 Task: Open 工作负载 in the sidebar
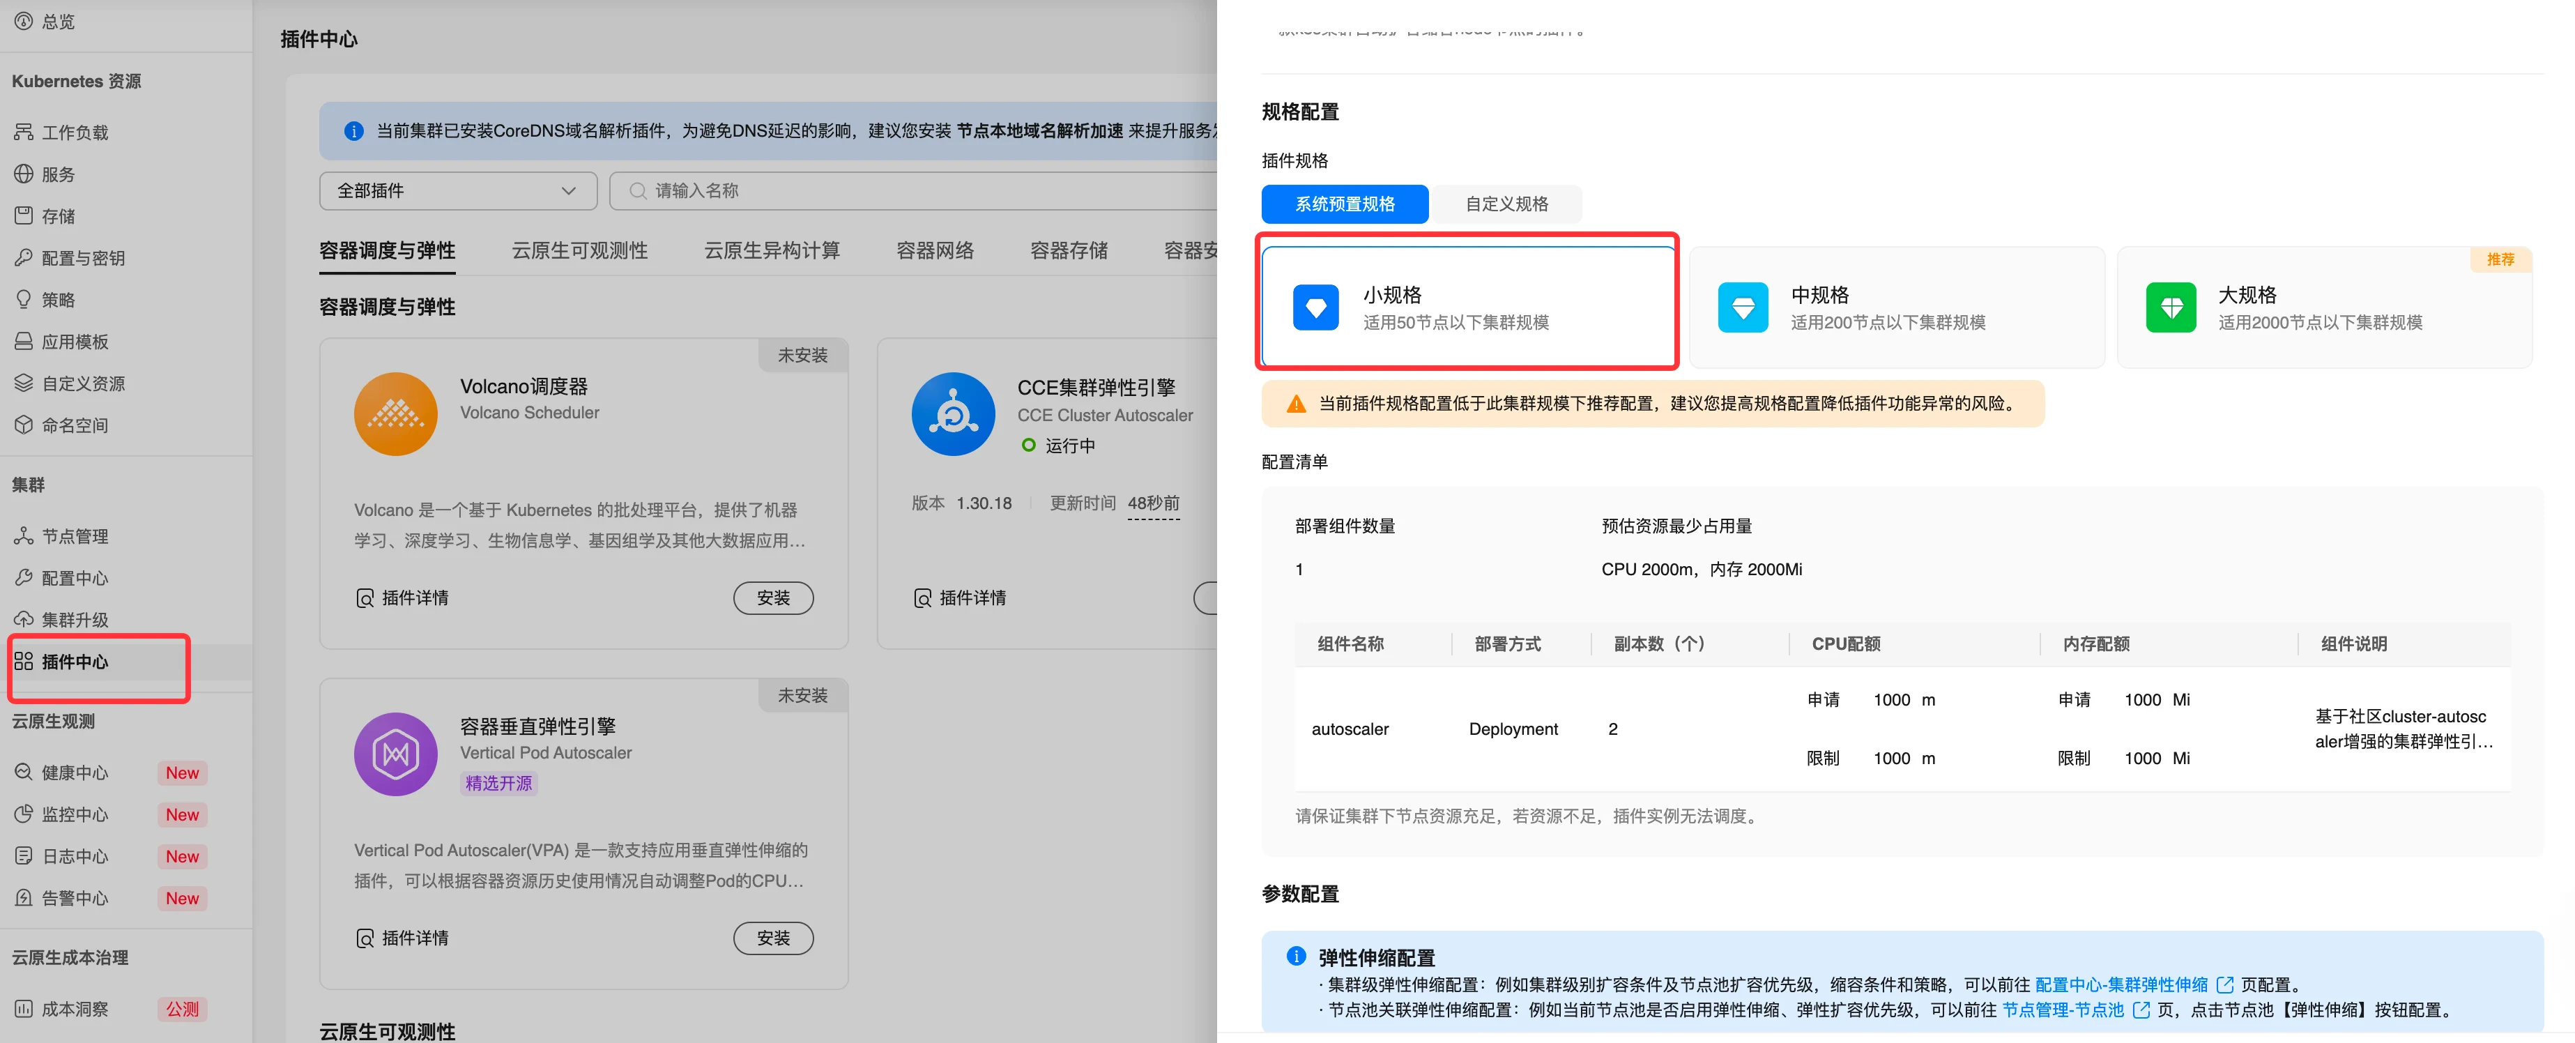point(74,132)
